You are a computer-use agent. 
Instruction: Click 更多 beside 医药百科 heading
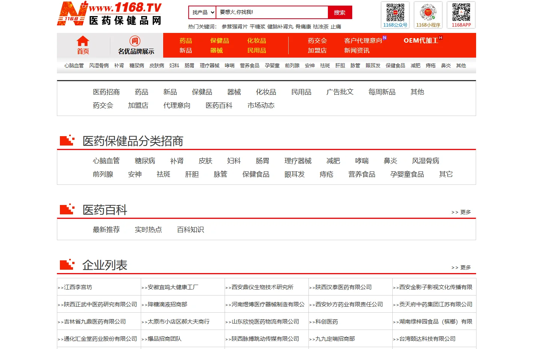pyautogui.click(x=461, y=212)
